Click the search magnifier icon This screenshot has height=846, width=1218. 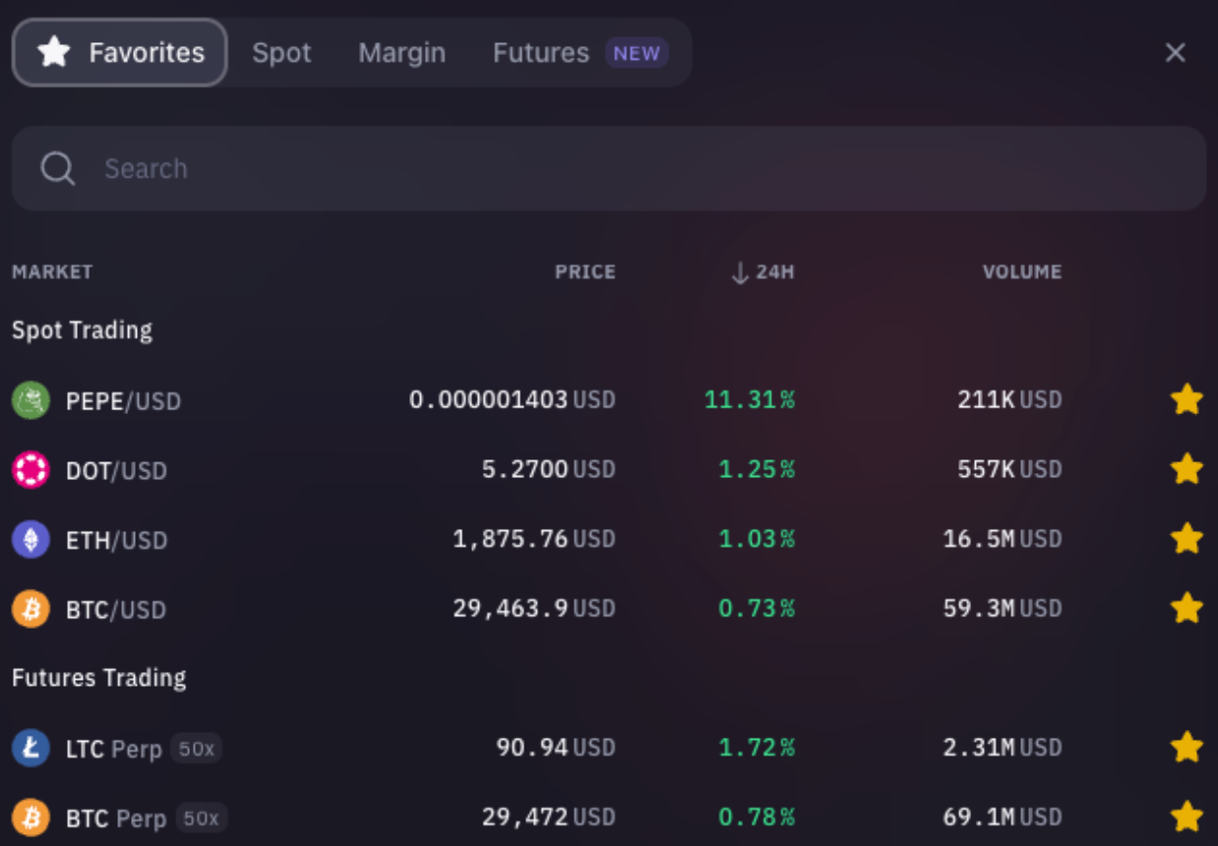(x=57, y=167)
